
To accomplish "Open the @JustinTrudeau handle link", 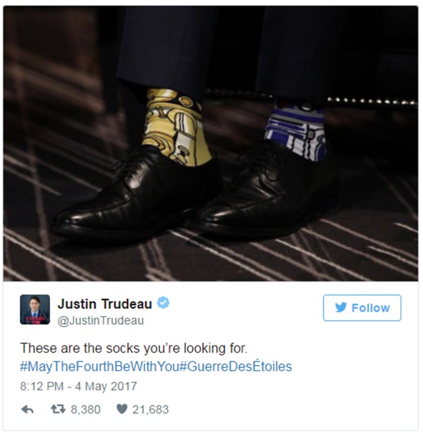I will (x=101, y=321).
